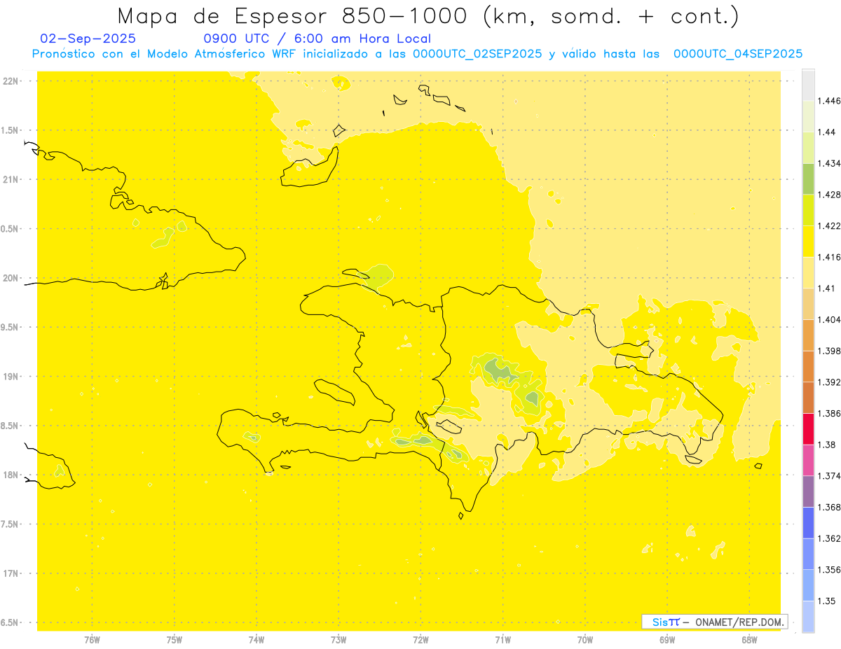
Task: Click the "18N" latitude label
Action: pyautogui.click(x=12, y=475)
